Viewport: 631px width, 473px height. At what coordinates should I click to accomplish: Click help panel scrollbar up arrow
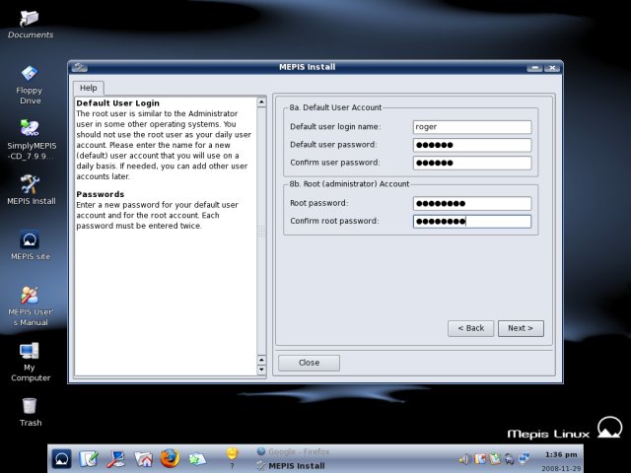(x=261, y=102)
